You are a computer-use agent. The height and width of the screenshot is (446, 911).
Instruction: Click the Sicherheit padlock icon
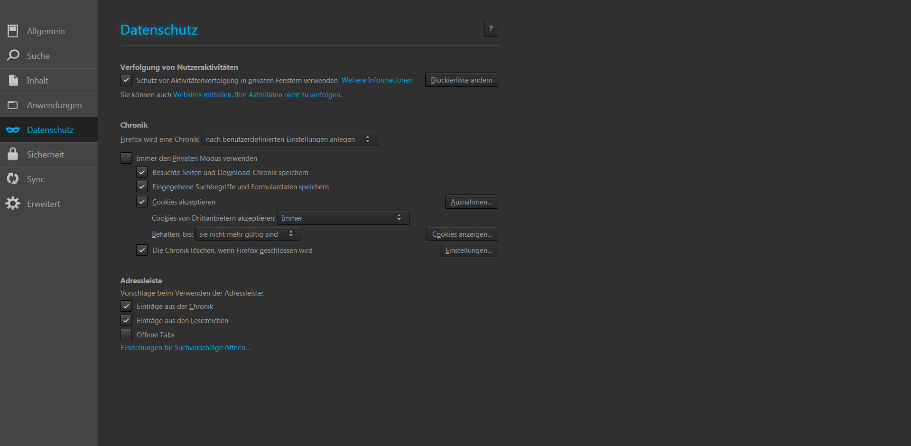(x=13, y=154)
